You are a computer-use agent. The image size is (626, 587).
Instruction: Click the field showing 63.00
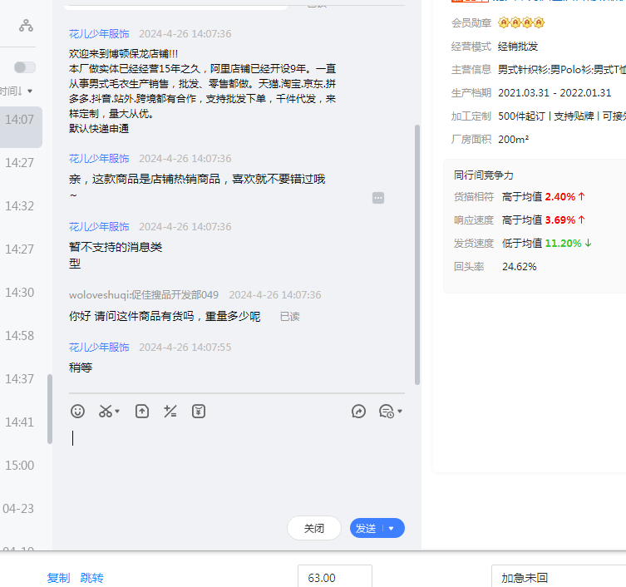click(x=334, y=578)
